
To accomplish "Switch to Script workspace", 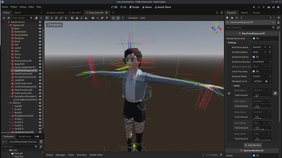I will click(x=134, y=7).
